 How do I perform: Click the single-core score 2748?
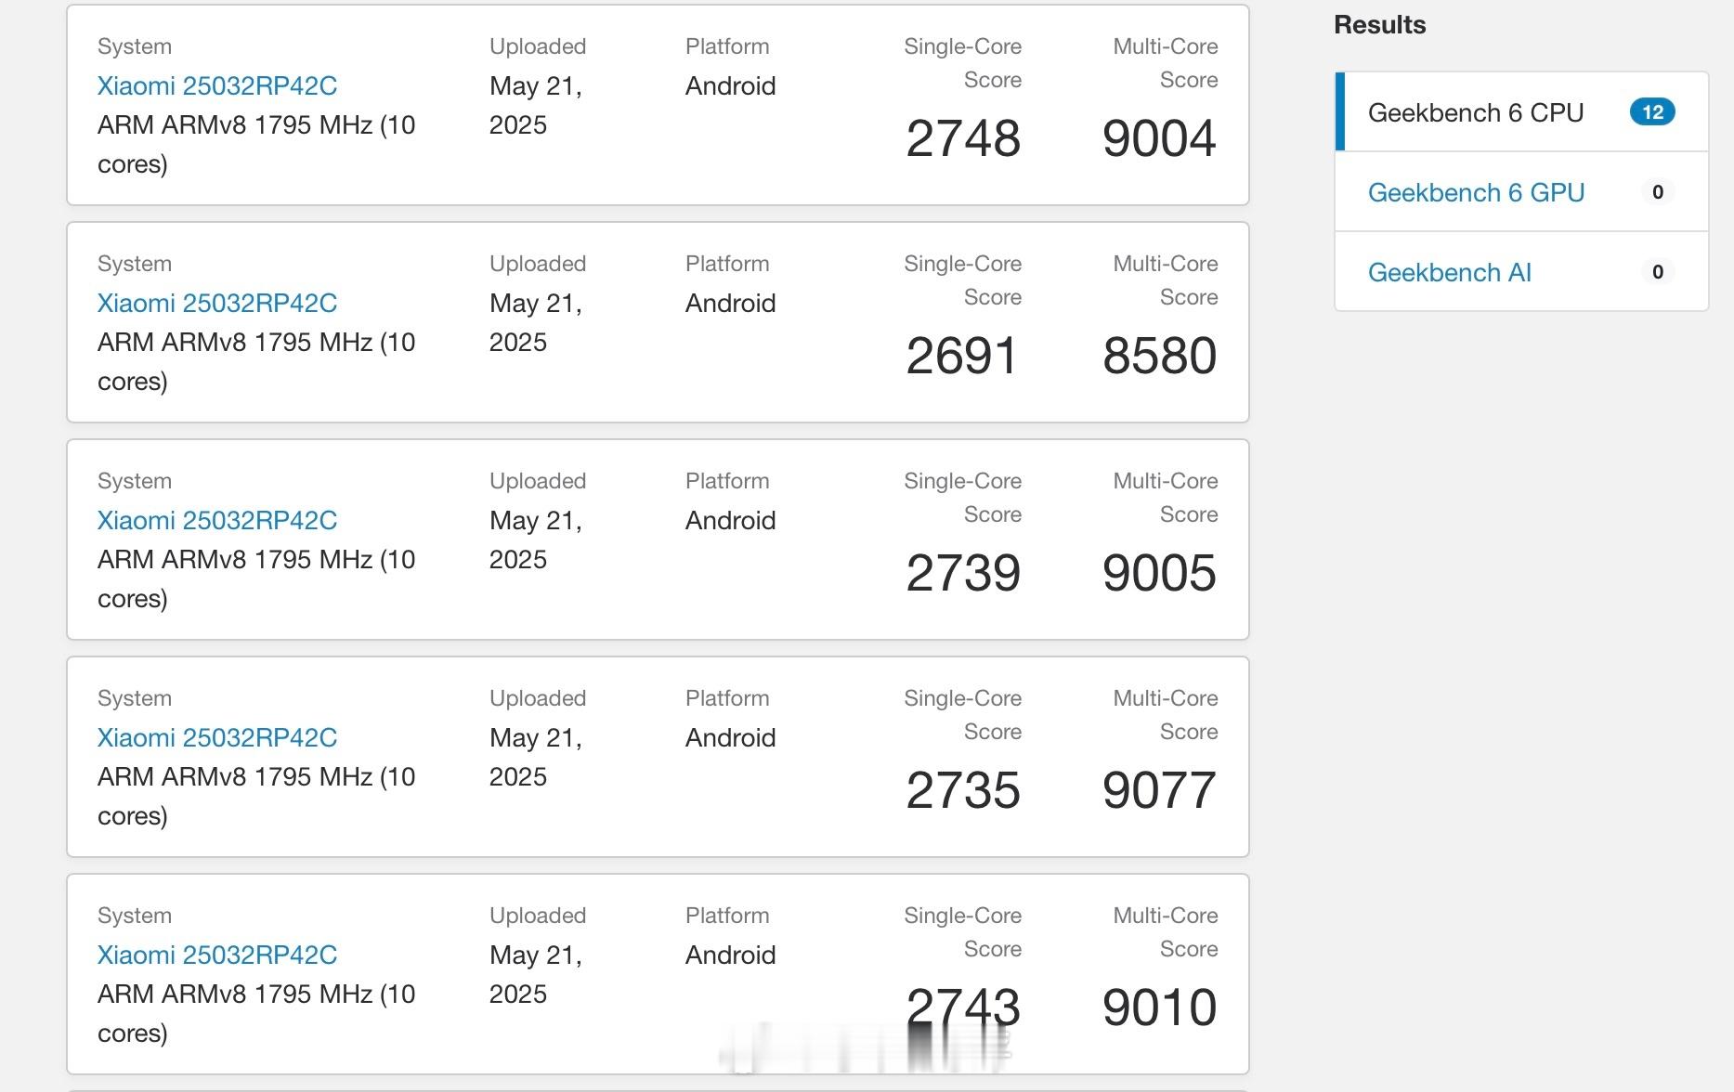963,138
